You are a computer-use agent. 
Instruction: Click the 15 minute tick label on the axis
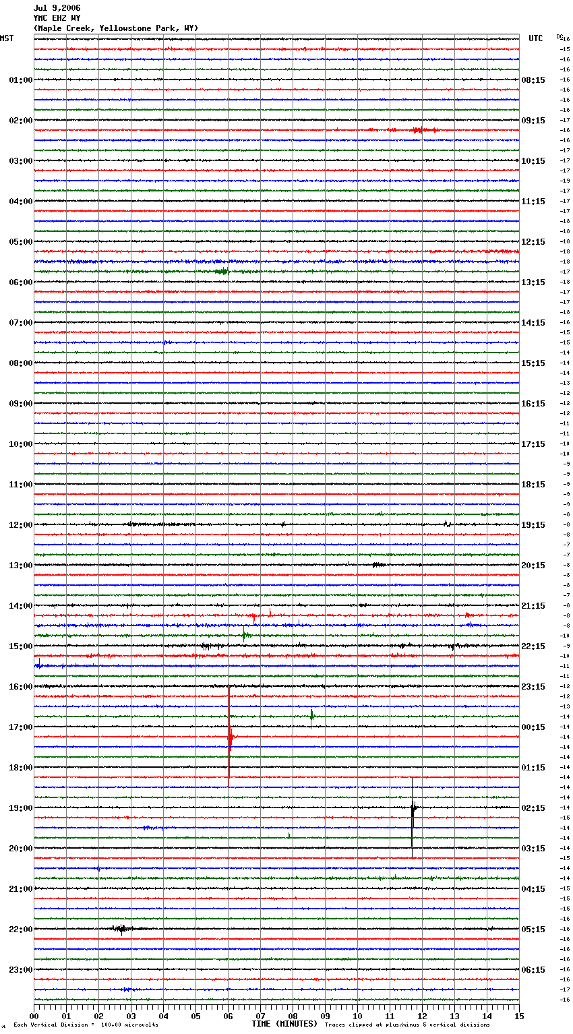pos(519,1016)
